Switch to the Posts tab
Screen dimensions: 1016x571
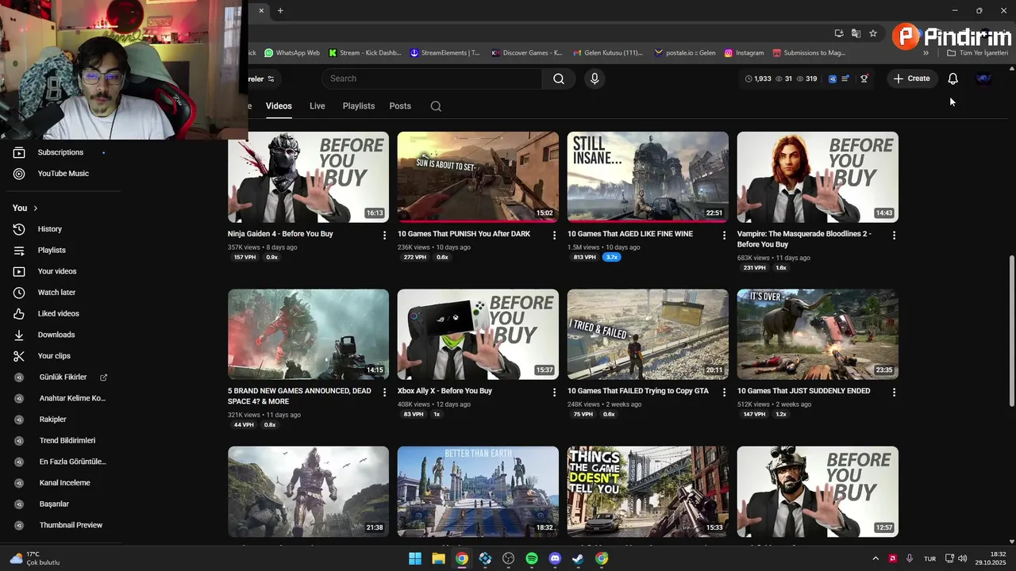pos(400,106)
